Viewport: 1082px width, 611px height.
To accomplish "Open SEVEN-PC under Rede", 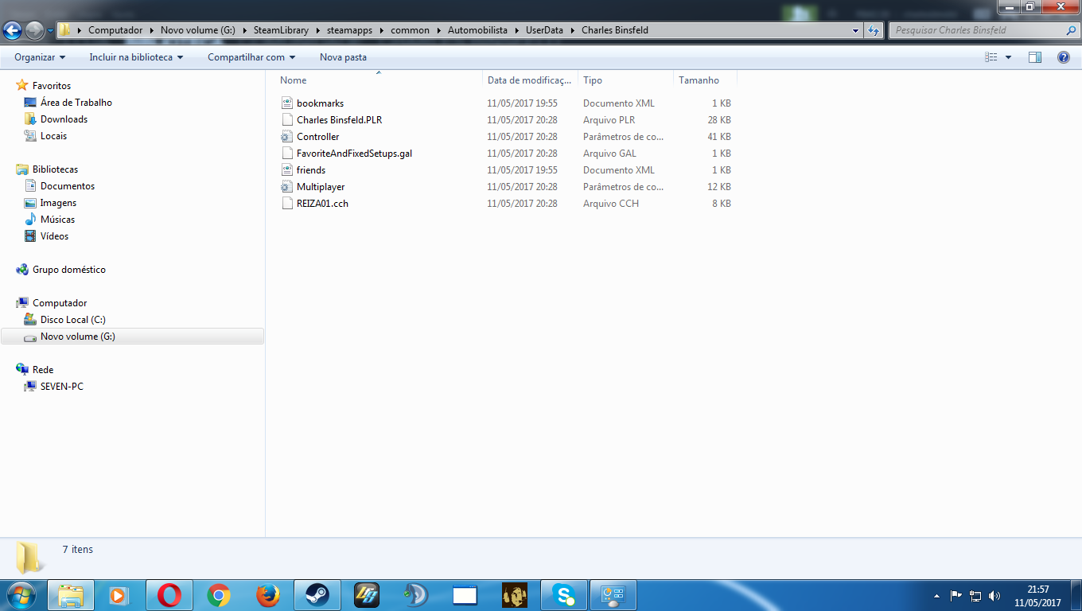I will 61,387.
